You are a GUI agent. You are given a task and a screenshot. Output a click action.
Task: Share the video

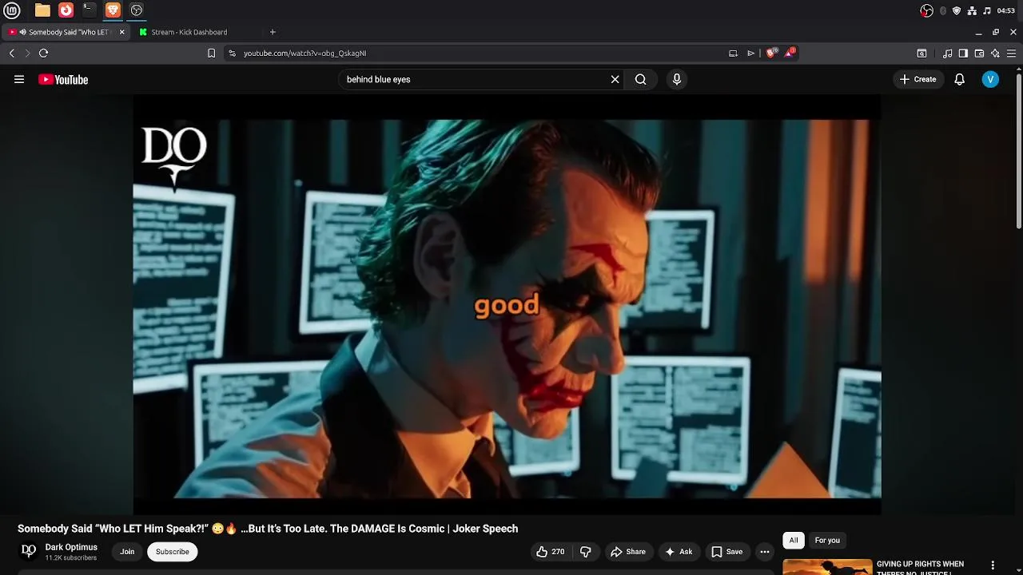[628, 552]
